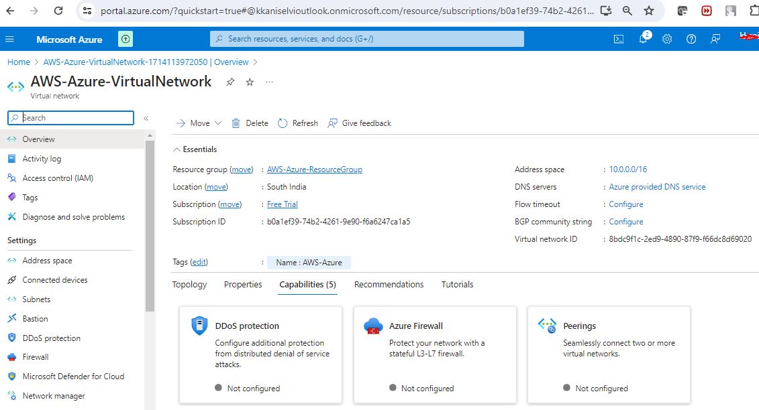759x410 pixels.
Task: Click the Refresh button
Action: pos(298,123)
